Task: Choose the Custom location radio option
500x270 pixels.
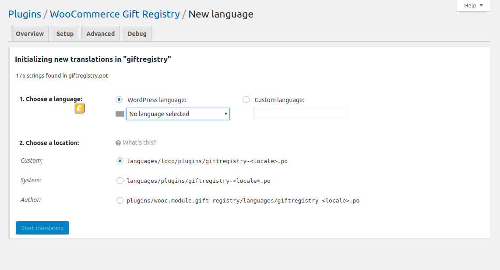Action: click(x=120, y=161)
